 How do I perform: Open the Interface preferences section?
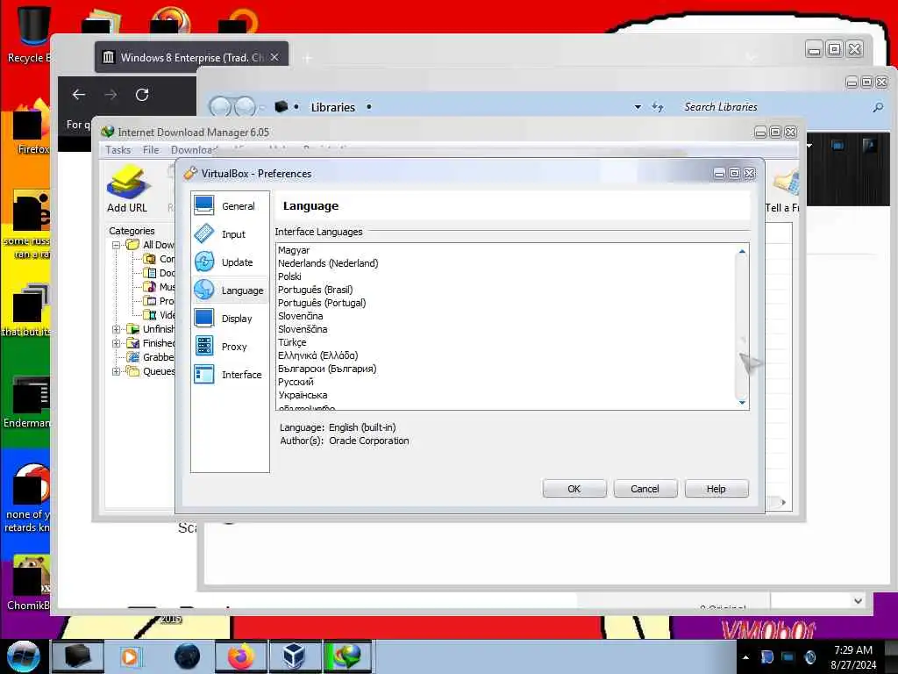point(230,374)
